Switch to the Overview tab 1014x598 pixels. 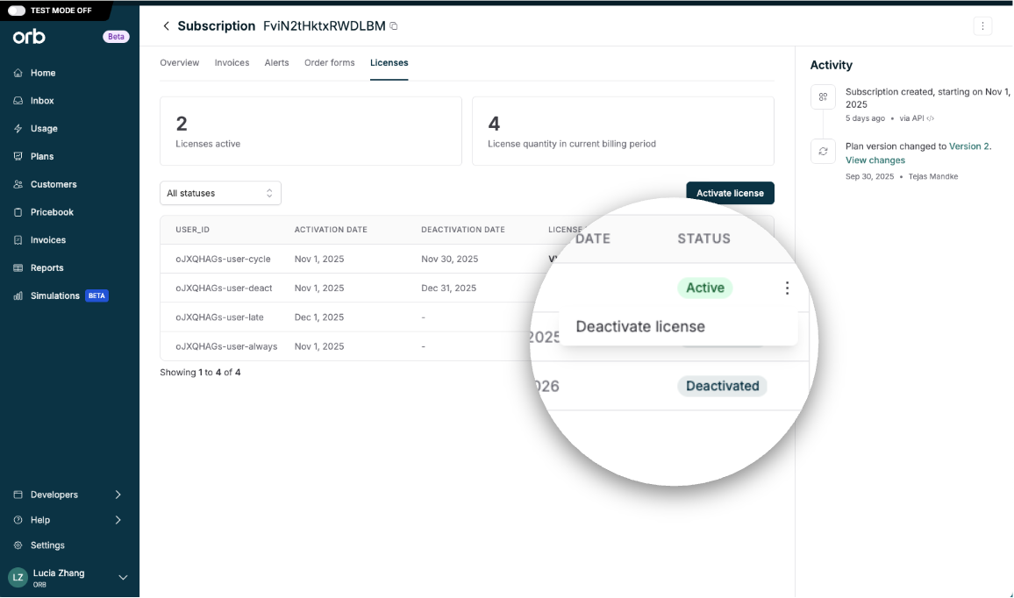pyautogui.click(x=180, y=63)
